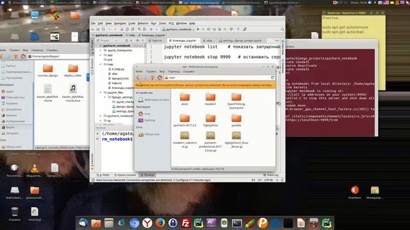This screenshot has width=410, height=230.
Task: Open the Refactor menu in PyCharm
Action: point(143,23)
